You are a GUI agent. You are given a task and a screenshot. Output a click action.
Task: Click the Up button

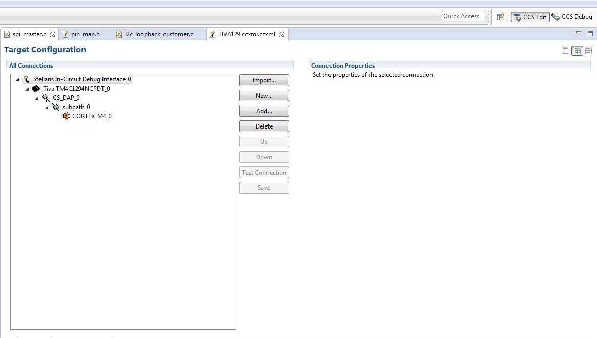pyautogui.click(x=264, y=141)
